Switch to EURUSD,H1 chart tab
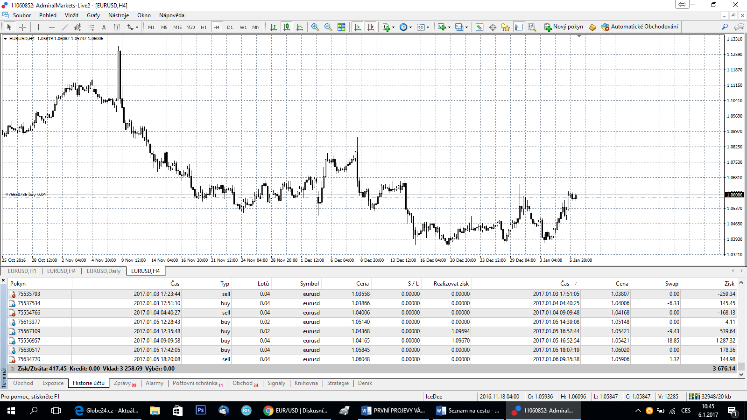 point(22,271)
